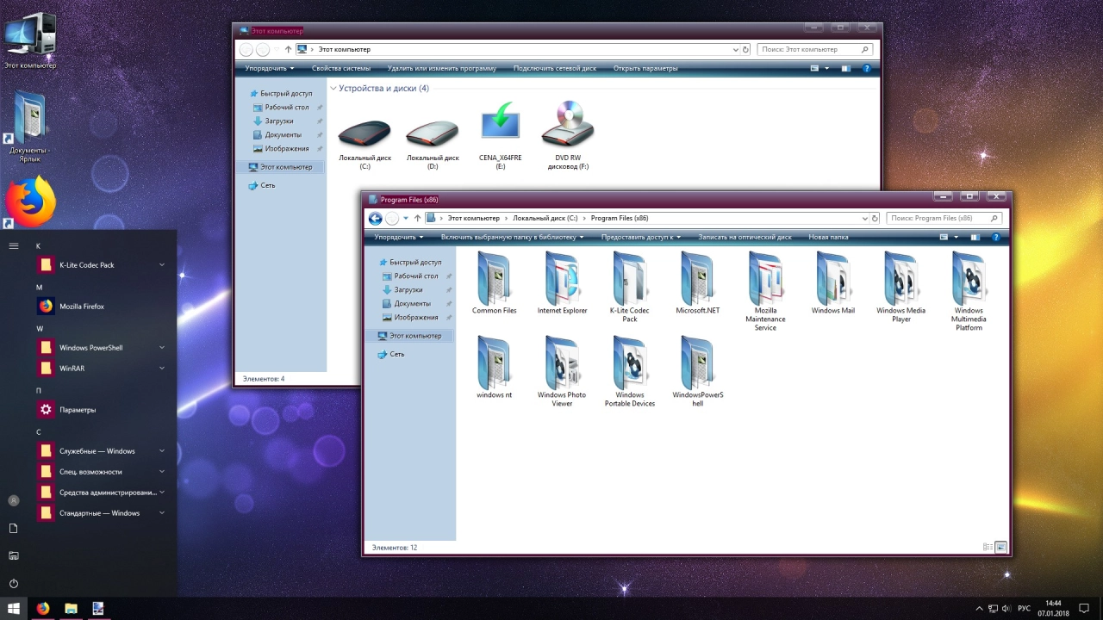Image resolution: width=1103 pixels, height=620 pixels.
Task: Select the Windows Photo Viewer folder
Action: click(x=562, y=372)
